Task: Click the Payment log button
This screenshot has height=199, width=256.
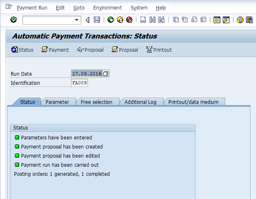Action: coord(55,50)
